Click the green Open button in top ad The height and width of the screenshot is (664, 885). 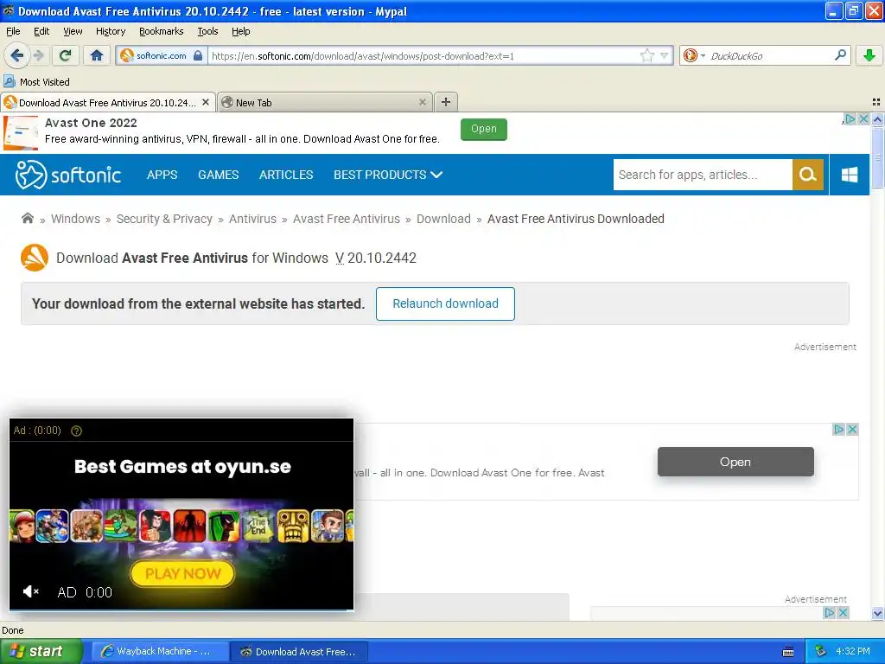pyautogui.click(x=484, y=129)
